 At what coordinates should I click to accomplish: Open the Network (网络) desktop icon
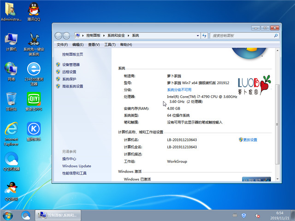point(11,72)
